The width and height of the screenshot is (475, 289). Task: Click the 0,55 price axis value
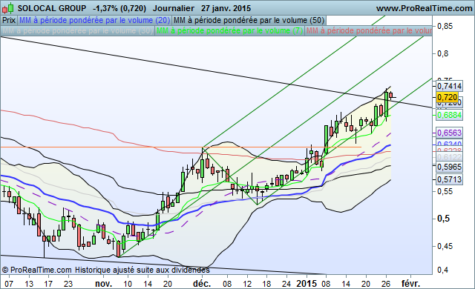445,191
